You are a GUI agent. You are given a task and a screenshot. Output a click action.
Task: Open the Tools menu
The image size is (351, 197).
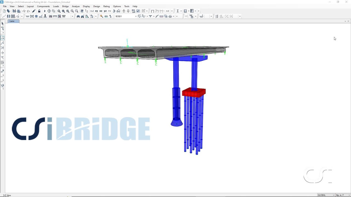pos(127,6)
